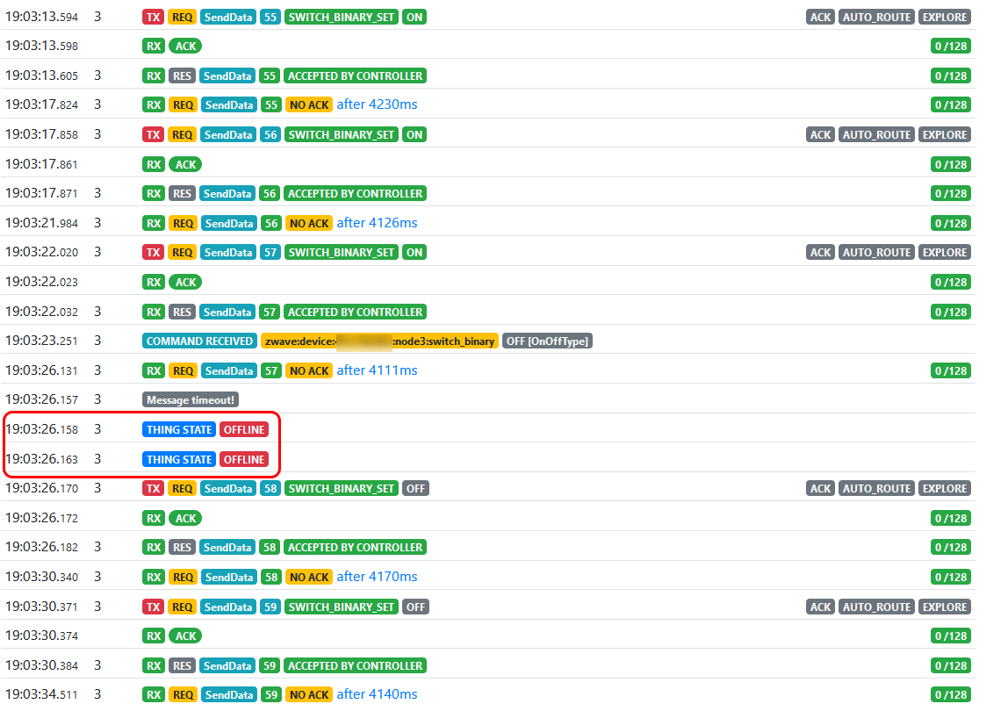Click EXPLORE badge in the 19:03:13.594 row

click(945, 18)
